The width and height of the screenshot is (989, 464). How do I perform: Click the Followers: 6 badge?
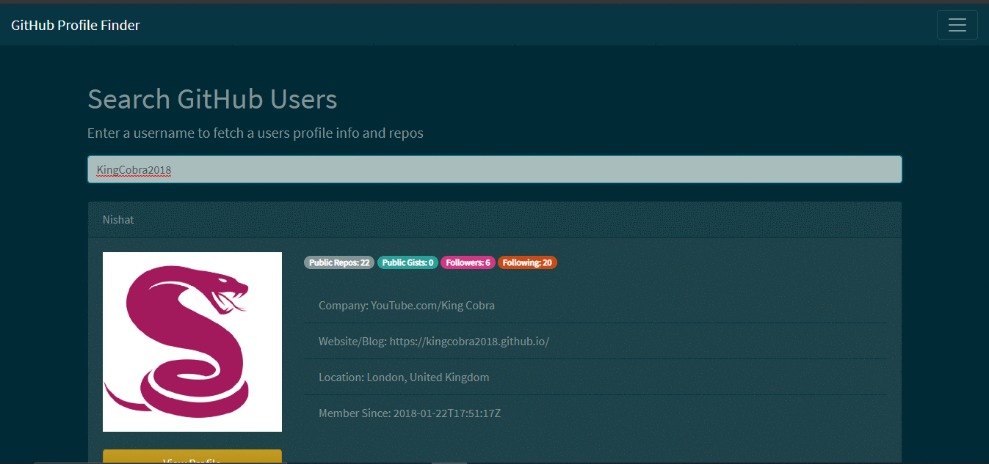tap(468, 262)
